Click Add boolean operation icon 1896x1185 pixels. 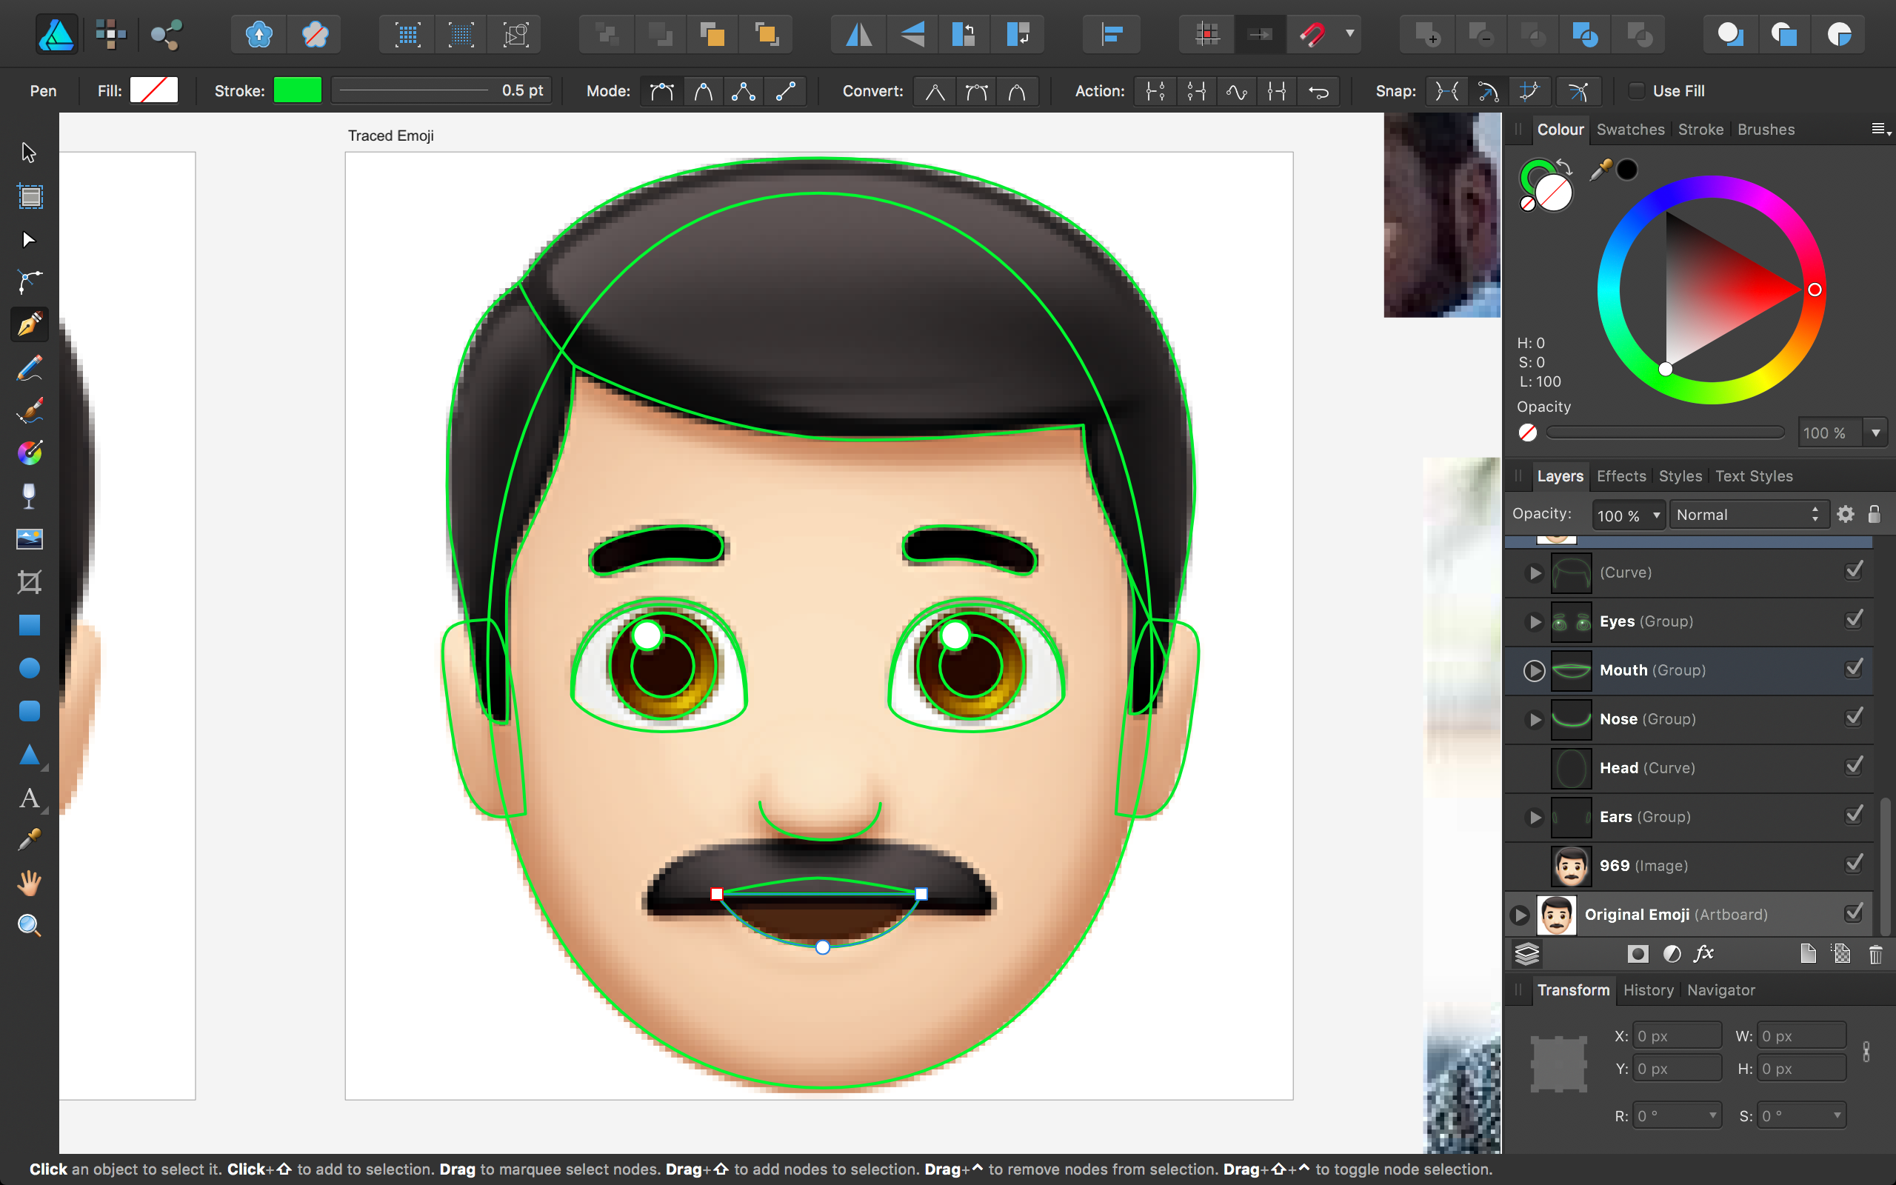click(1426, 34)
